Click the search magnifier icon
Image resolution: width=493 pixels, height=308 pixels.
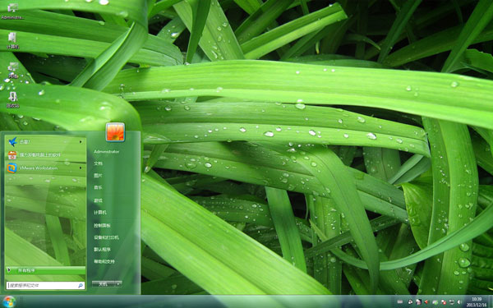point(81,285)
